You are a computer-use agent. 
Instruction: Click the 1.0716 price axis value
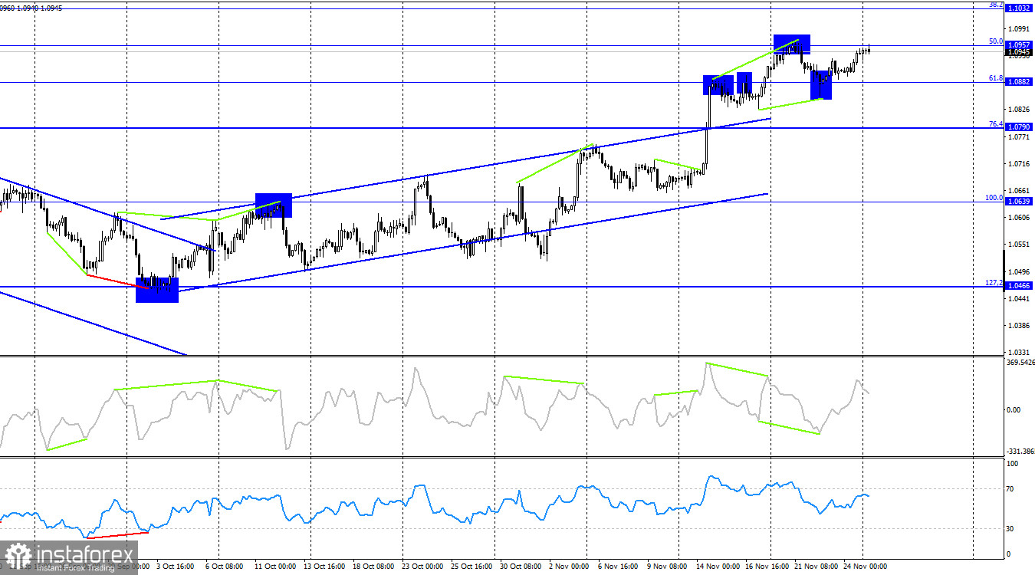point(1018,164)
